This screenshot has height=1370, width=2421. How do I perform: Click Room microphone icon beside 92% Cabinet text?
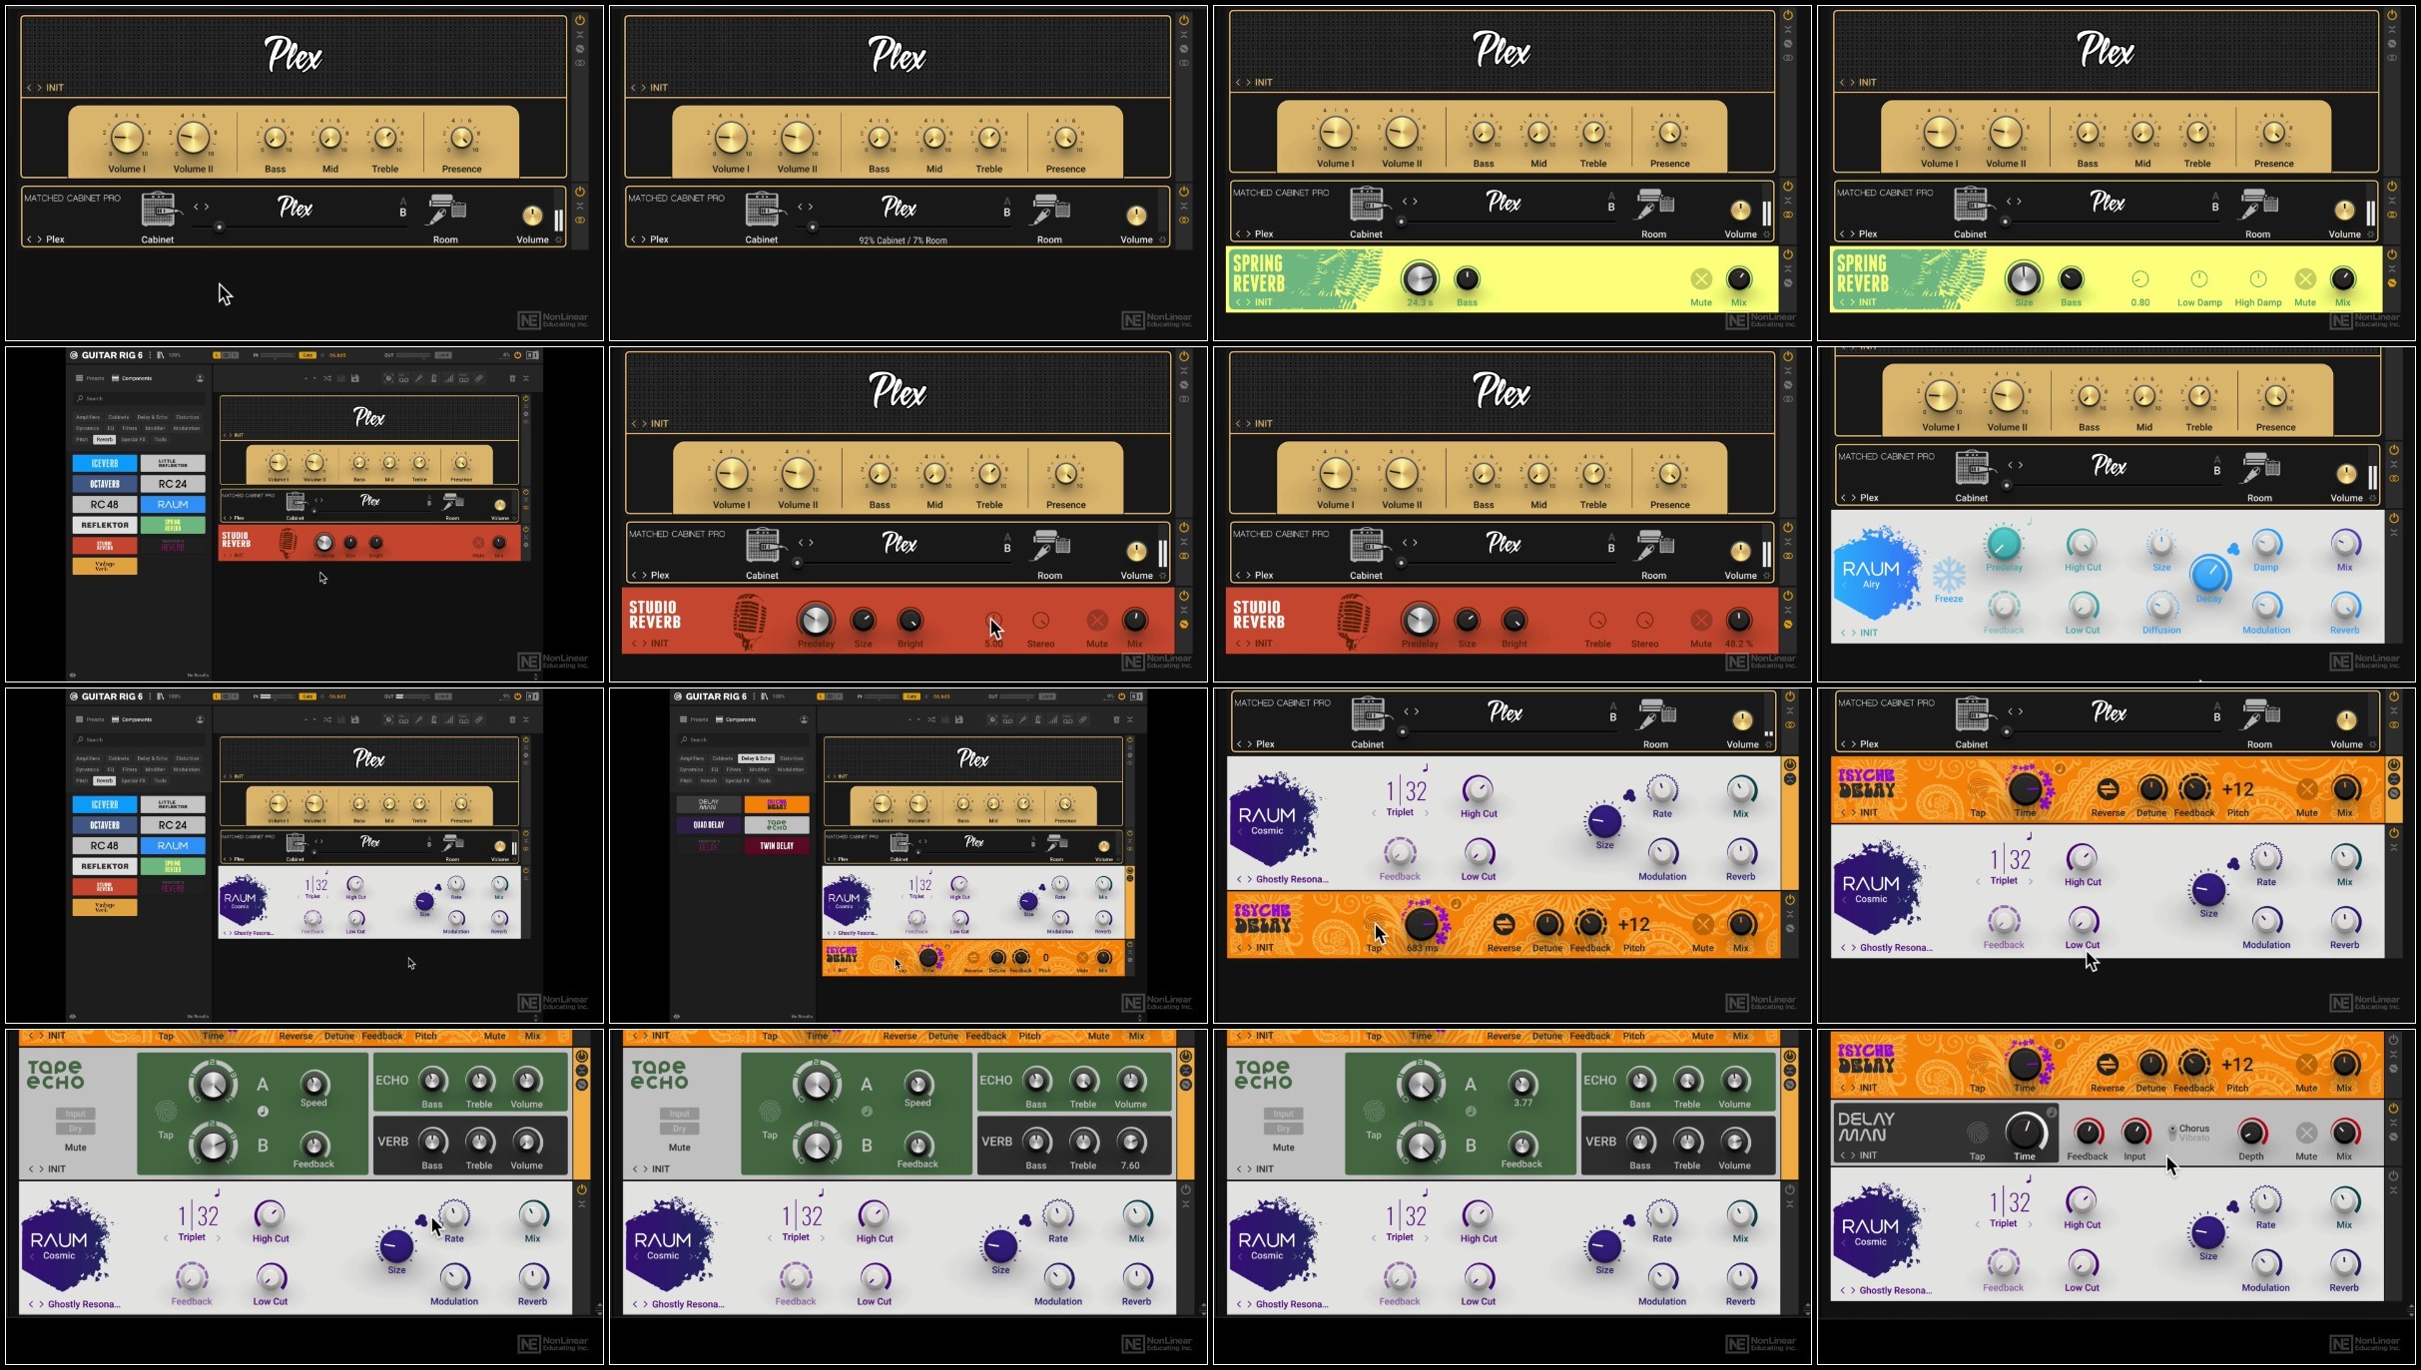pyautogui.click(x=1048, y=210)
